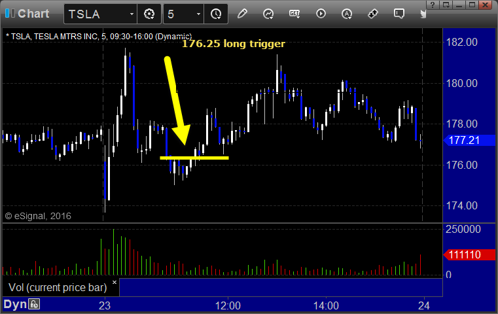This screenshot has width=498, height=314.
Task: Click the 176.00 price scale label
Action: (x=462, y=165)
